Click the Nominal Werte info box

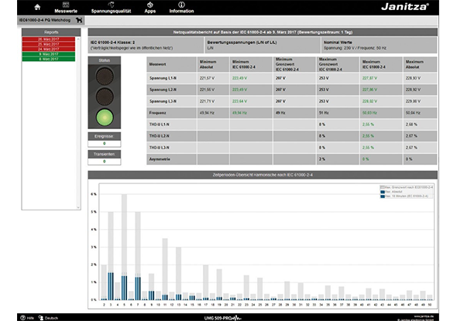379,45
